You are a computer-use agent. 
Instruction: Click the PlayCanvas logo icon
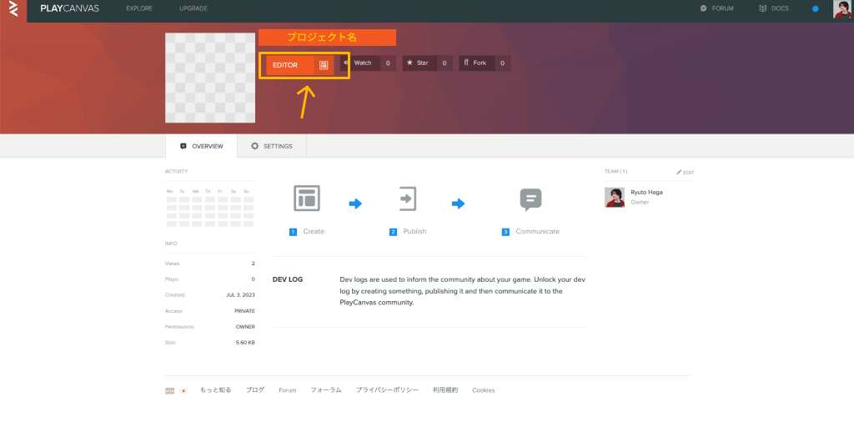(13, 8)
